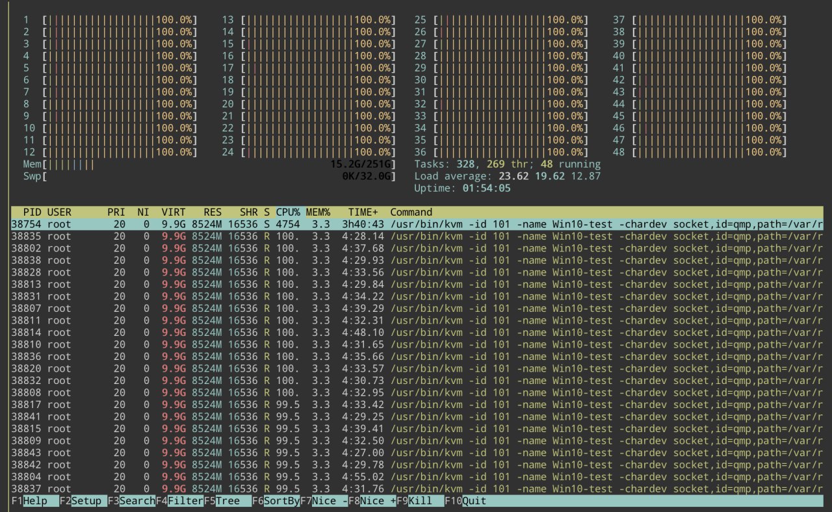The width and height of the screenshot is (832, 512).
Task: Sort by the PID column header
Action: [32, 212]
